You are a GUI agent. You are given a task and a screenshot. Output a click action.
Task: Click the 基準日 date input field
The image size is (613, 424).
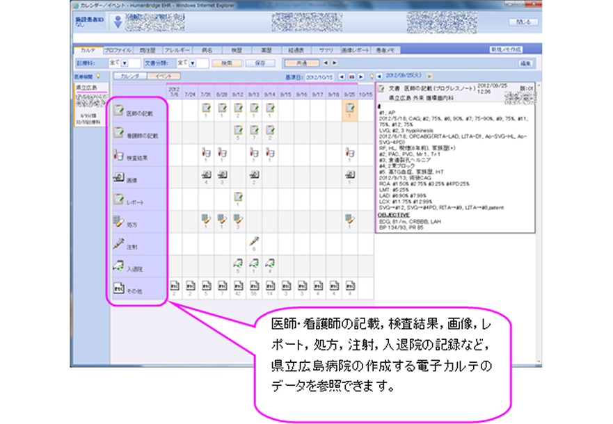[321, 75]
